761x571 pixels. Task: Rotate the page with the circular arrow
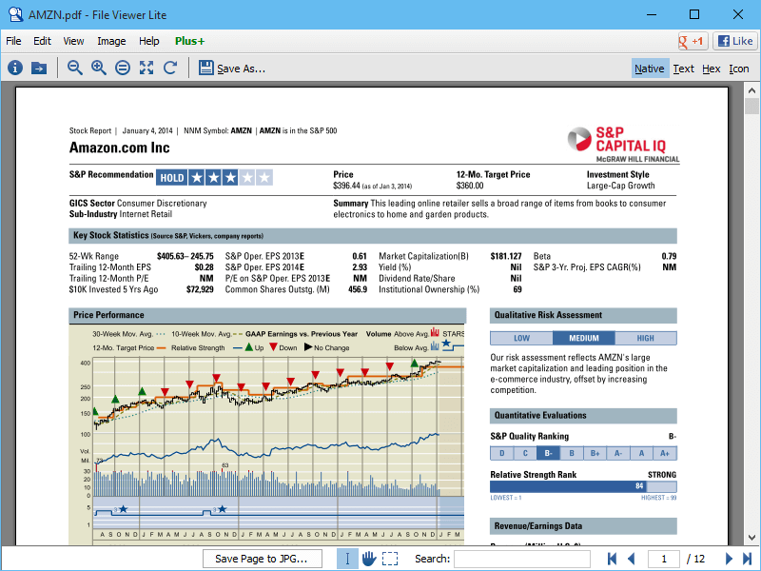coord(170,68)
